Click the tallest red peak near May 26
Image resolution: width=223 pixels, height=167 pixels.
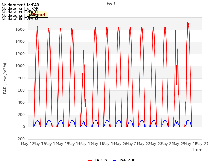click(188, 23)
